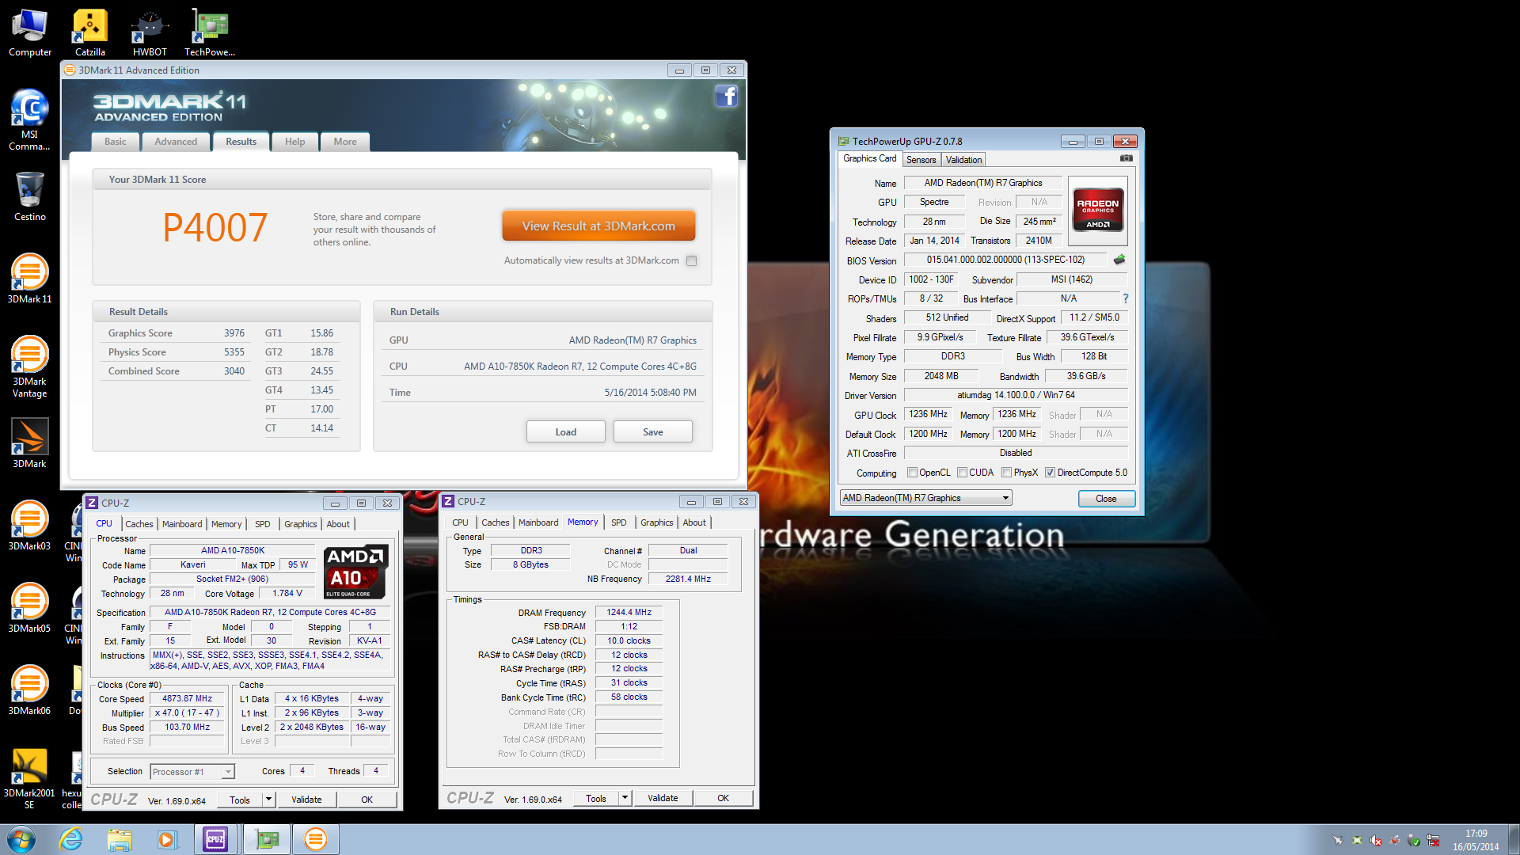
Task: Click the GPU-Z BIOS save chip icon
Action: click(1119, 260)
